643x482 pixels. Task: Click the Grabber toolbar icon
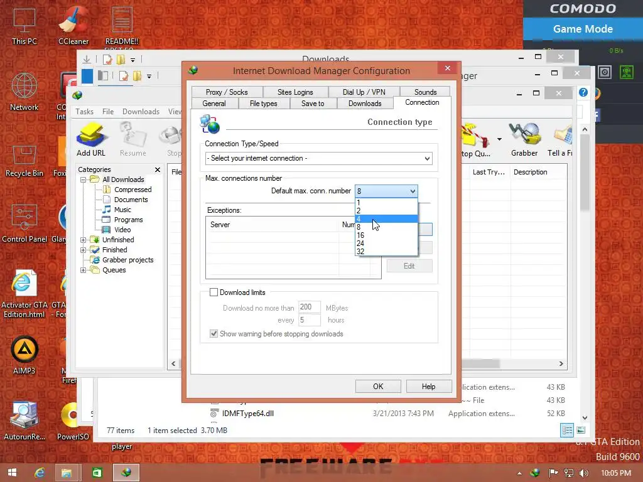[524, 139]
